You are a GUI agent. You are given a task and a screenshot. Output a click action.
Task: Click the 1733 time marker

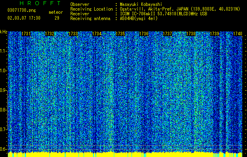click(73, 34)
